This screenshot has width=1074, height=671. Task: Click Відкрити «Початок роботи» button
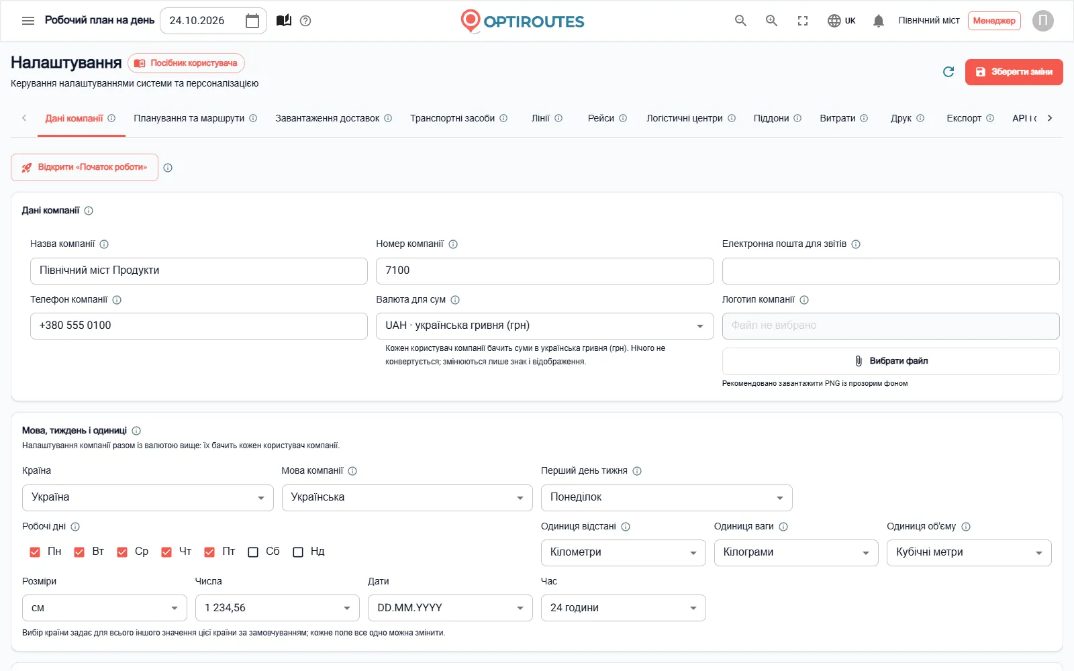pos(85,168)
